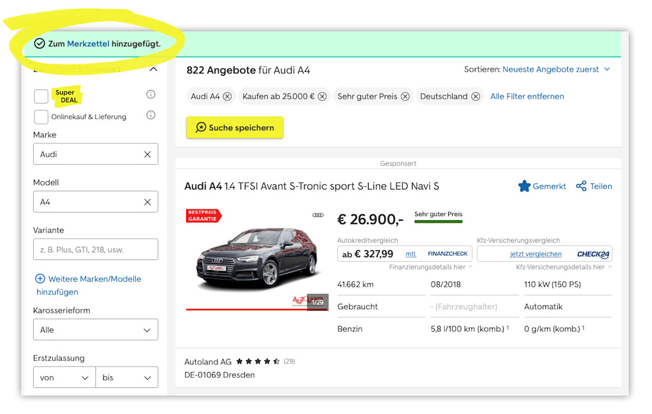Enable the Onlinekauf & Lieferung checkbox
The height and width of the screenshot is (414, 652).
coord(41,117)
